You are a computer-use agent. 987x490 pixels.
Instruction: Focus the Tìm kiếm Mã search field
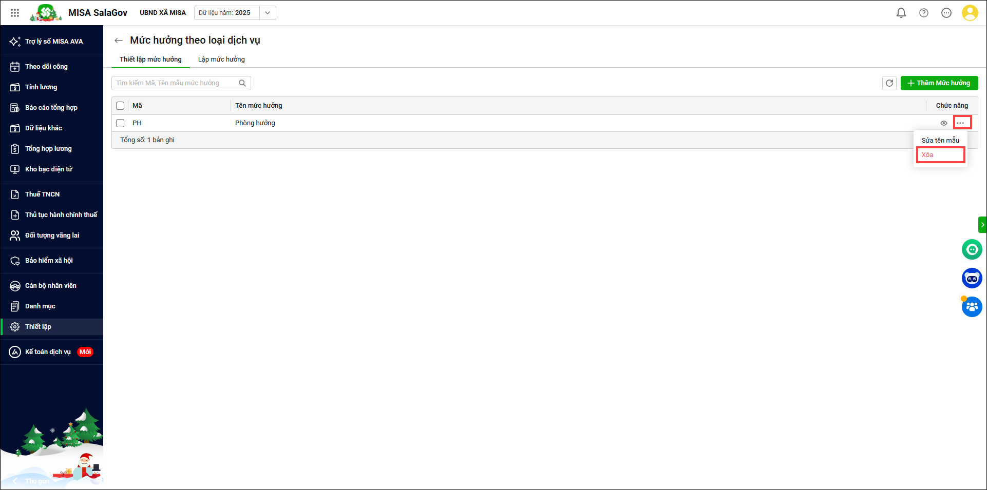pyautogui.click(x=175, y=83)
